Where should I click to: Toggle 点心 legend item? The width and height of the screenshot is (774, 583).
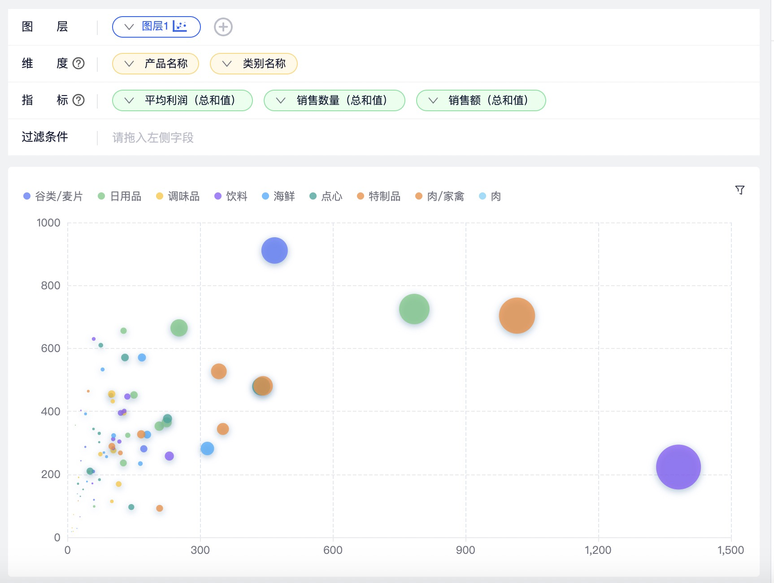(326, 196)
